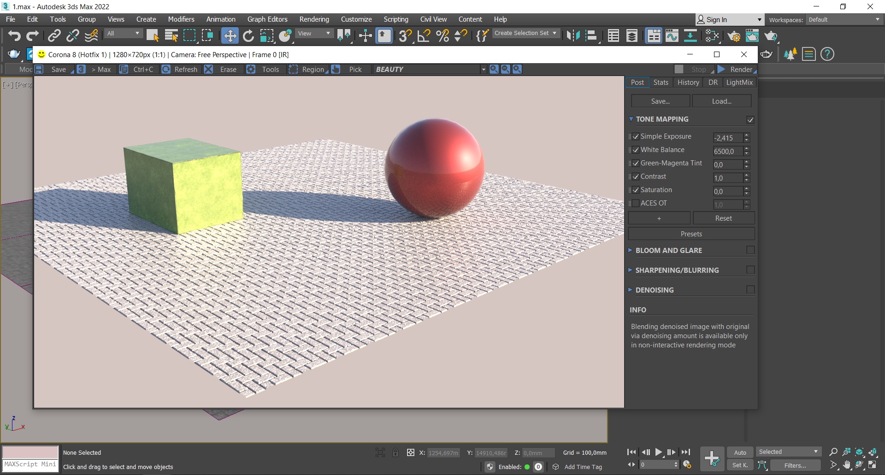Switch to the LightMix tab
The image size is (885, 475).
click(739, 82)
